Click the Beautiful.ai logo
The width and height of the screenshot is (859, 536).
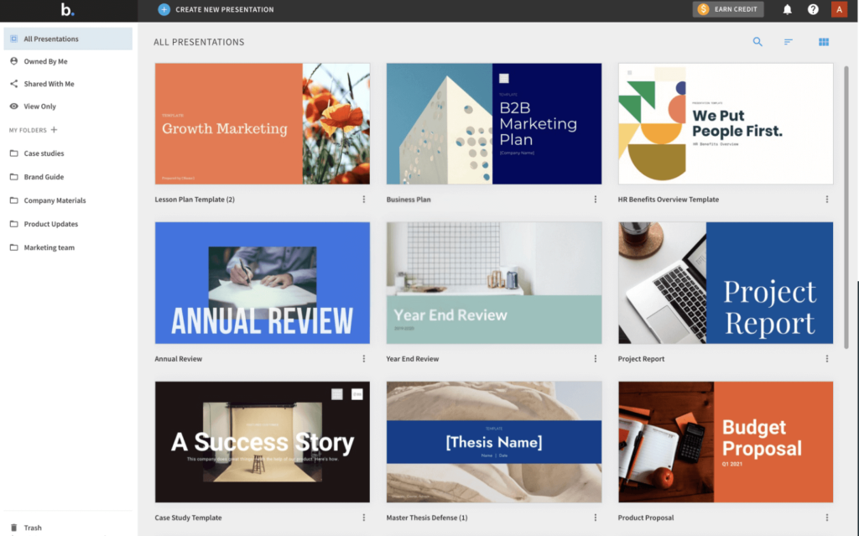coord(68,10)
